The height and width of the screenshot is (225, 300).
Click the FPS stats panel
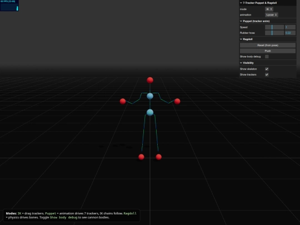(x=9, y=6)
